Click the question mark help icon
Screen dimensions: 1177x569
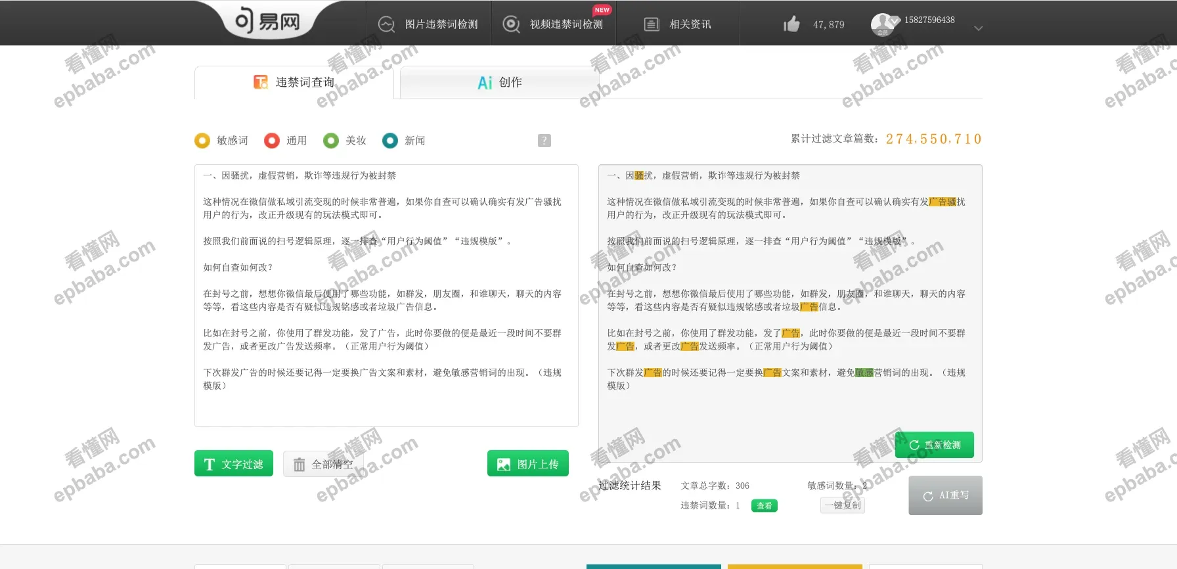tap(544, 141)
